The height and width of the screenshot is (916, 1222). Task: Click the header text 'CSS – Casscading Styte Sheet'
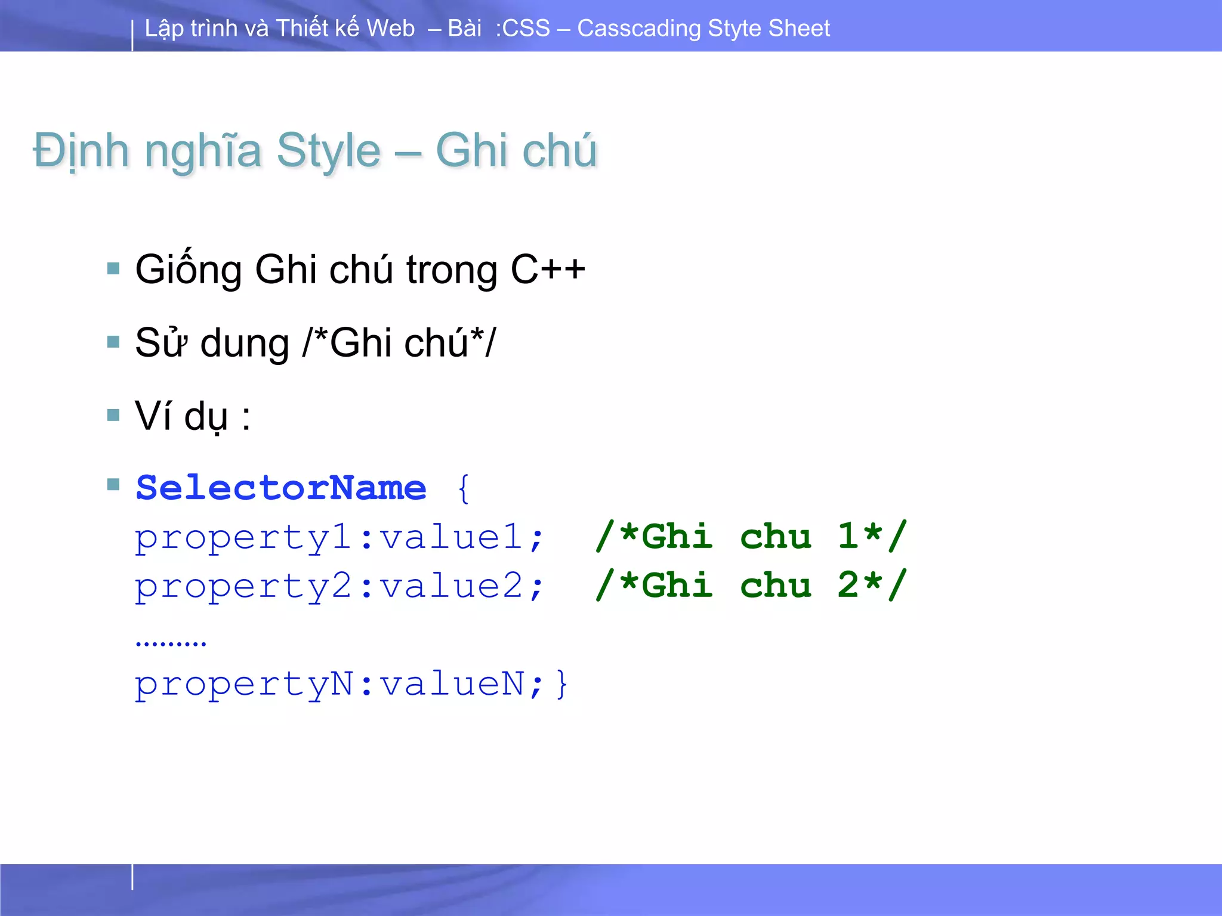(x=666, y=29)
